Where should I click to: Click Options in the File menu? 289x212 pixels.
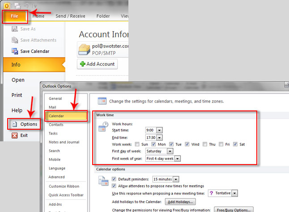(24, 124)
